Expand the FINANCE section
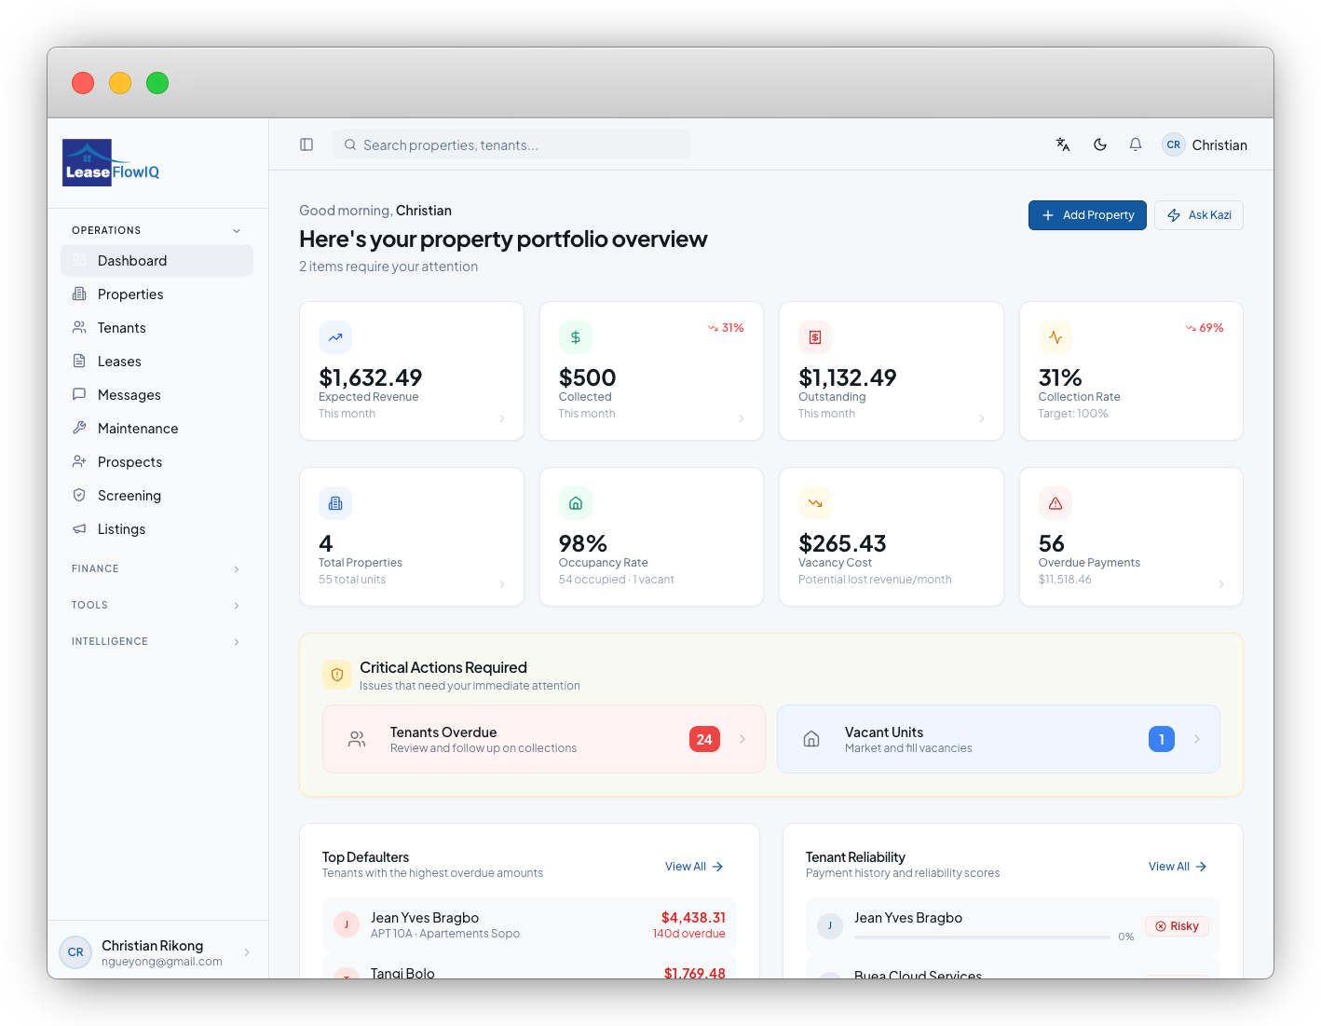The width and height of the screenshot is (1321, 1026). pos(156,568)
